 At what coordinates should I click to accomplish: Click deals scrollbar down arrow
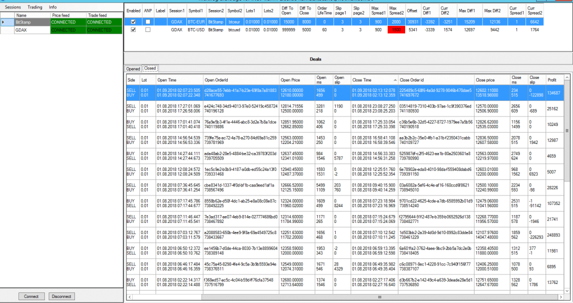[567, 291]
